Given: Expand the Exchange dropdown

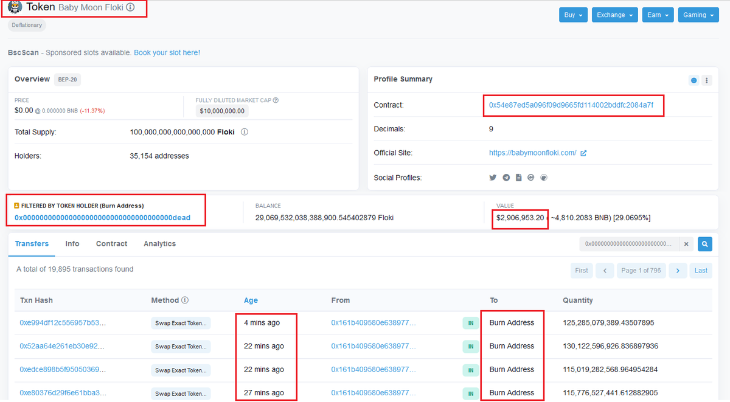Looking at the screenshot, I should [x=614, y=15].
